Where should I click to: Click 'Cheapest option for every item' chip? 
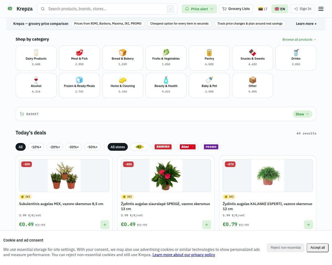179,24
